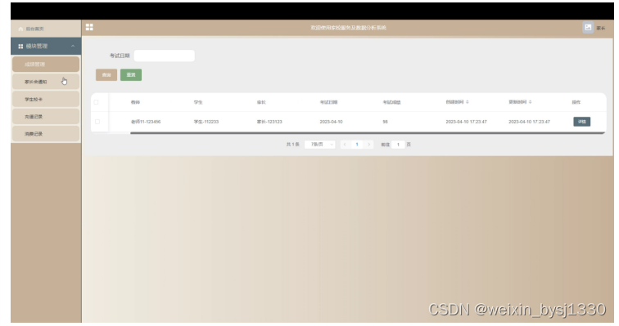Tick the select-all checkbox in table header
This screenshot has width=619, height=326.
96,102
